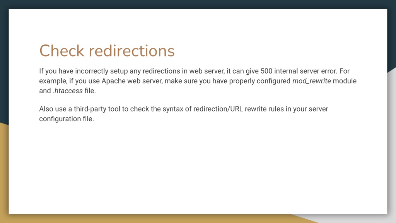Click "internal server error" in the first sentence
Viewport: 396px width, 223px height.
pyautogui.click(x=306, y=71)
